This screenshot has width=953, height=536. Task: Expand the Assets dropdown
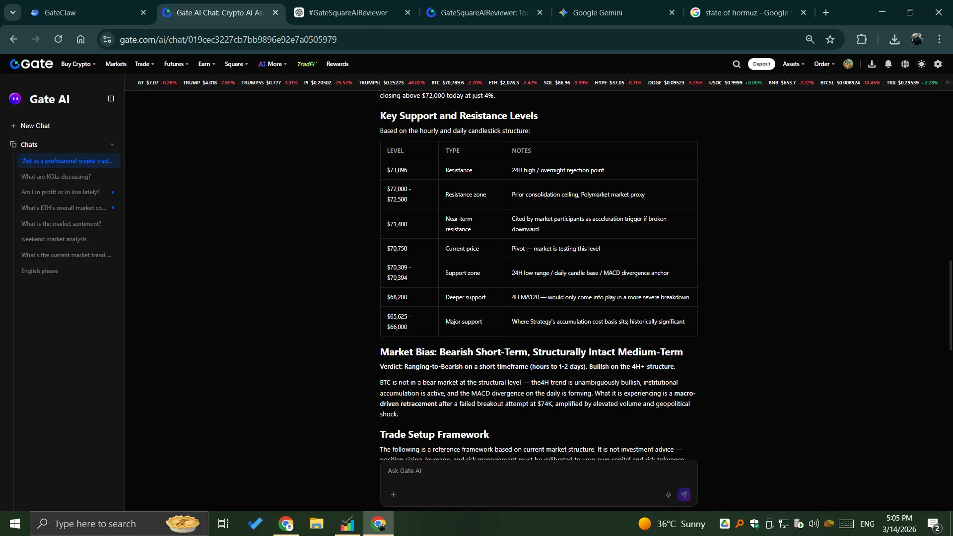coord(793,64)
